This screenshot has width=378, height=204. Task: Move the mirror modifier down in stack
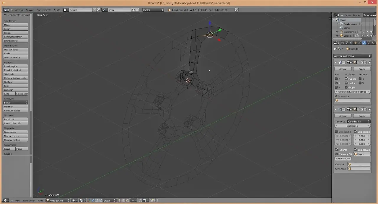point(365,62)
